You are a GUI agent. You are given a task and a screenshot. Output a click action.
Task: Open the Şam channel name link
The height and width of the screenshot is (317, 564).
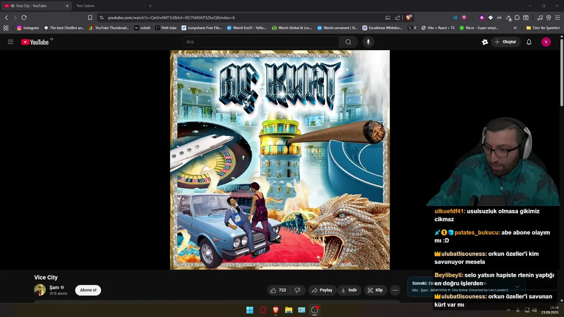click(54, 288)
